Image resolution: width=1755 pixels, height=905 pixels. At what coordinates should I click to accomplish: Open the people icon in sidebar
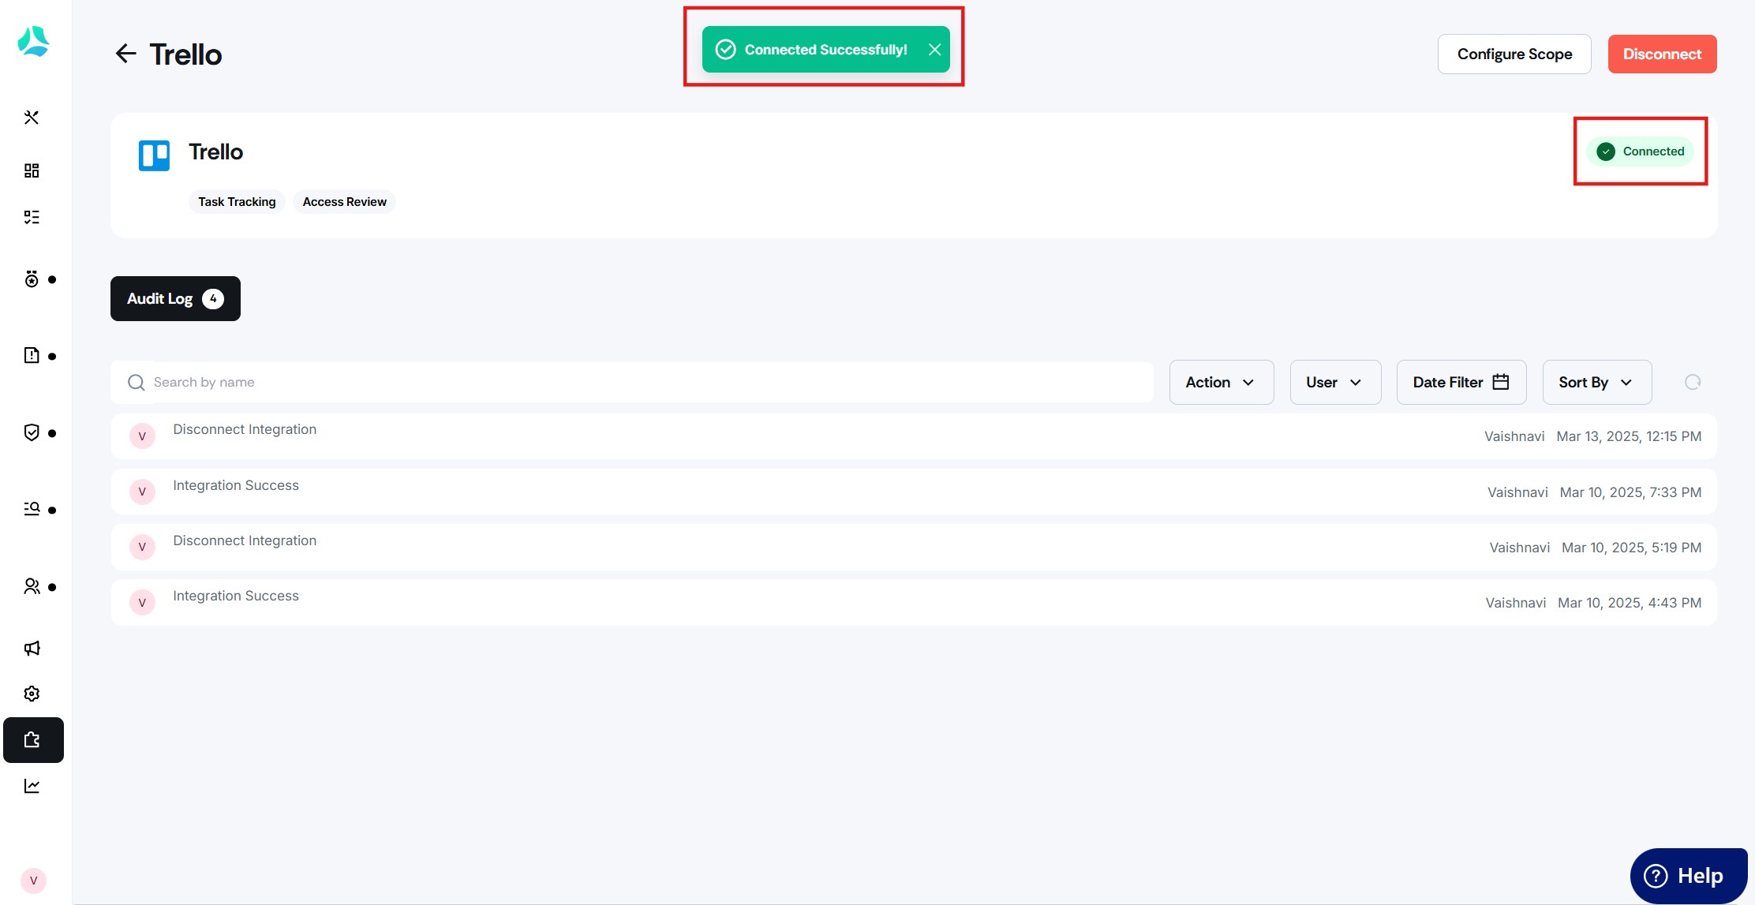point(32,586)
